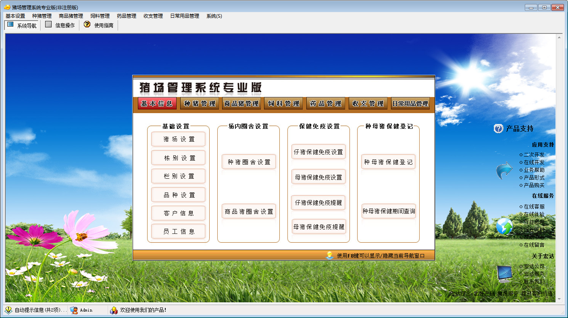Click the Admin user icon in status bar
The height and width of the screenshot is (318, 568).
[74, 310]
